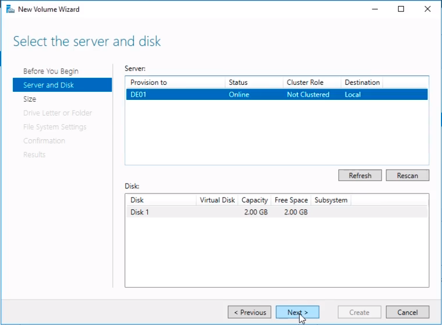442x325 pixels.
Task: Click the Destination column header
Action: 362,83
